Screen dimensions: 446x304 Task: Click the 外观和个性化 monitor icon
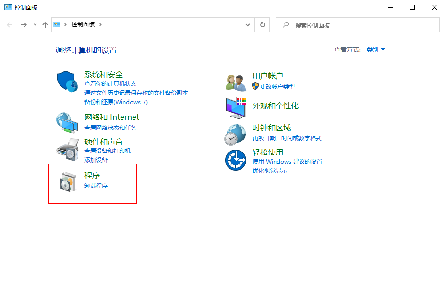(235, 106)
